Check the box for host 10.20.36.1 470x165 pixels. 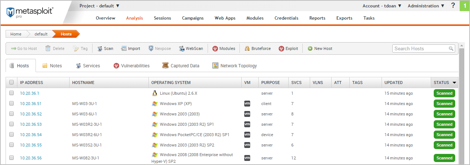[x=11, y=93]
